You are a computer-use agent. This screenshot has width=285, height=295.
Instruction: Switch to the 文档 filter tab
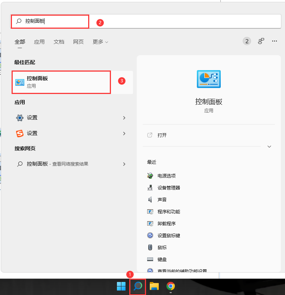(59, 42)
